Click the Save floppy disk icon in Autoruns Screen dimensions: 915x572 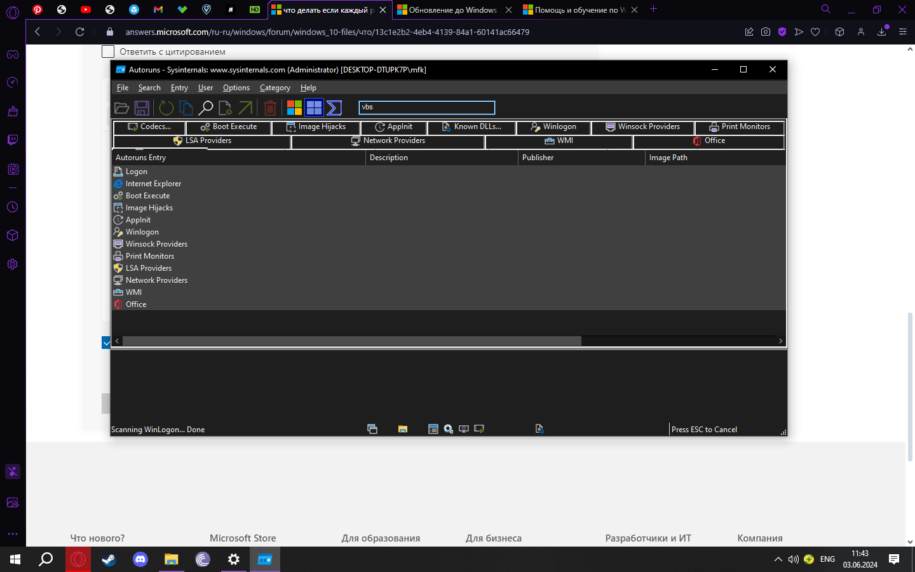click(x=142, y=108)
